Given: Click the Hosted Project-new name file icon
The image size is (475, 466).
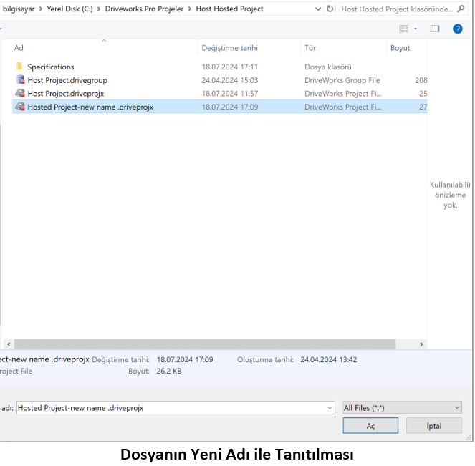Looking at the screenshot, I should (20, 107).
